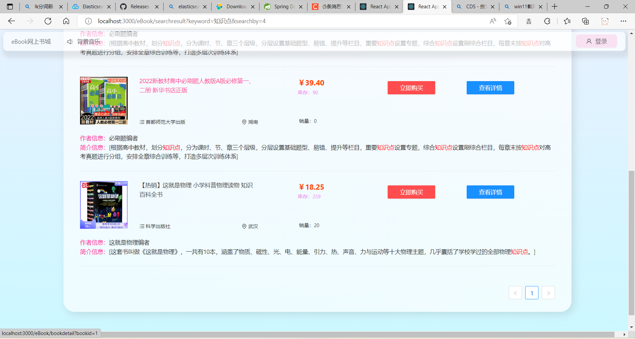Open the browser extensions puzzle icon
This screenshot has height=339, width=635.
(547, 21)
